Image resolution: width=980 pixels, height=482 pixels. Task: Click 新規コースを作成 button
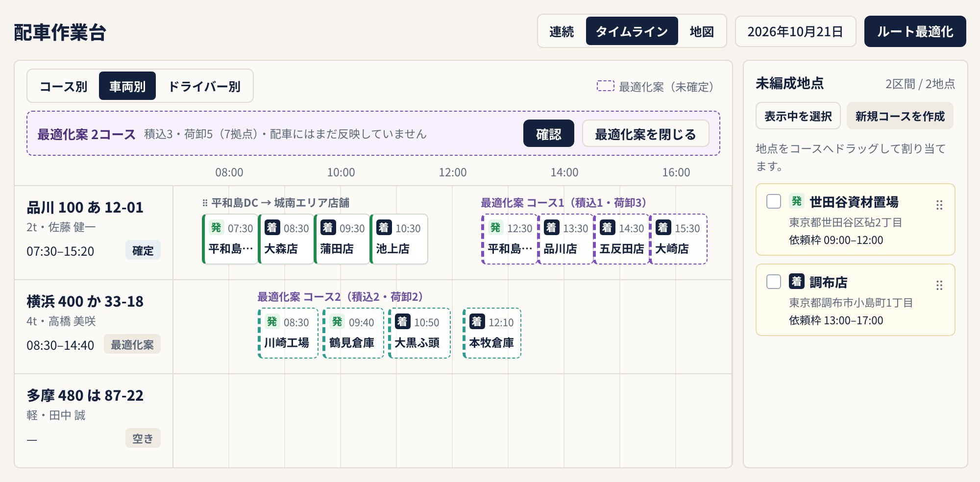point(900,116)
